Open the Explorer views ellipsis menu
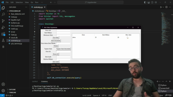Viewport: 173px width, 97px height. coord(26,7)
